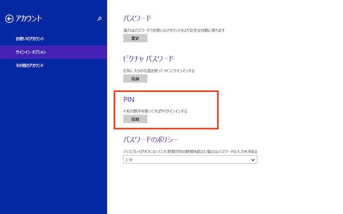Select お使いのアカウント in the sidebar
343x214 pixels.
54,39
